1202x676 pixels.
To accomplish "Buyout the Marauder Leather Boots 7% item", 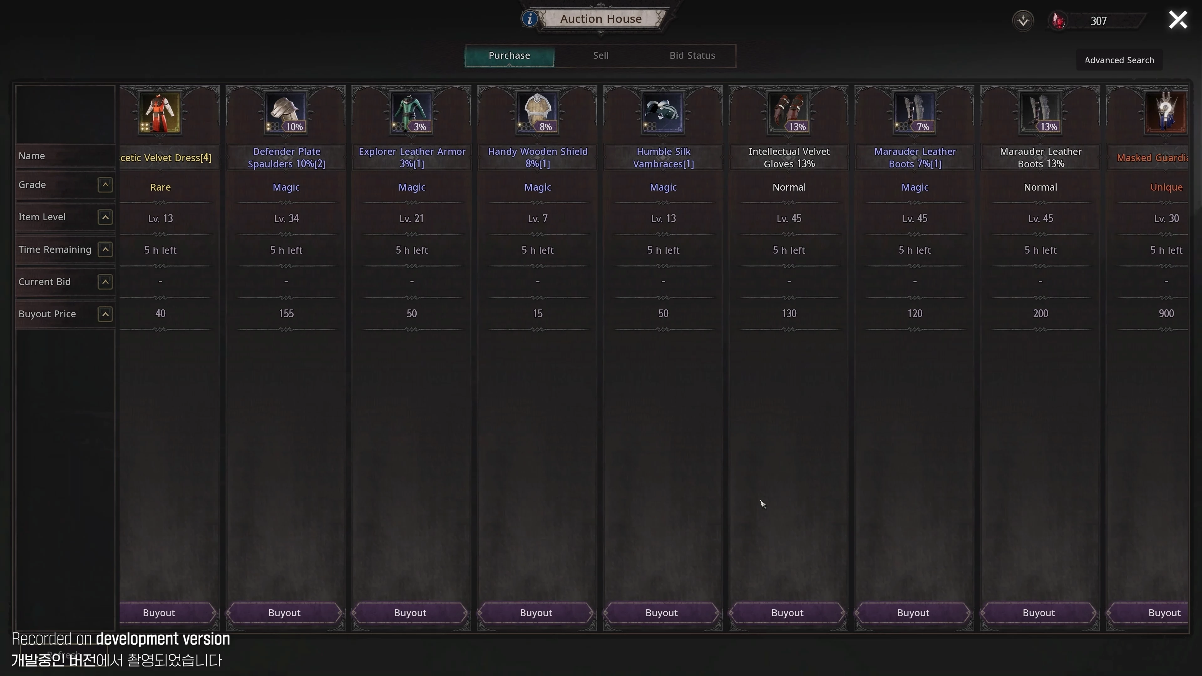I will pos(913,612).
